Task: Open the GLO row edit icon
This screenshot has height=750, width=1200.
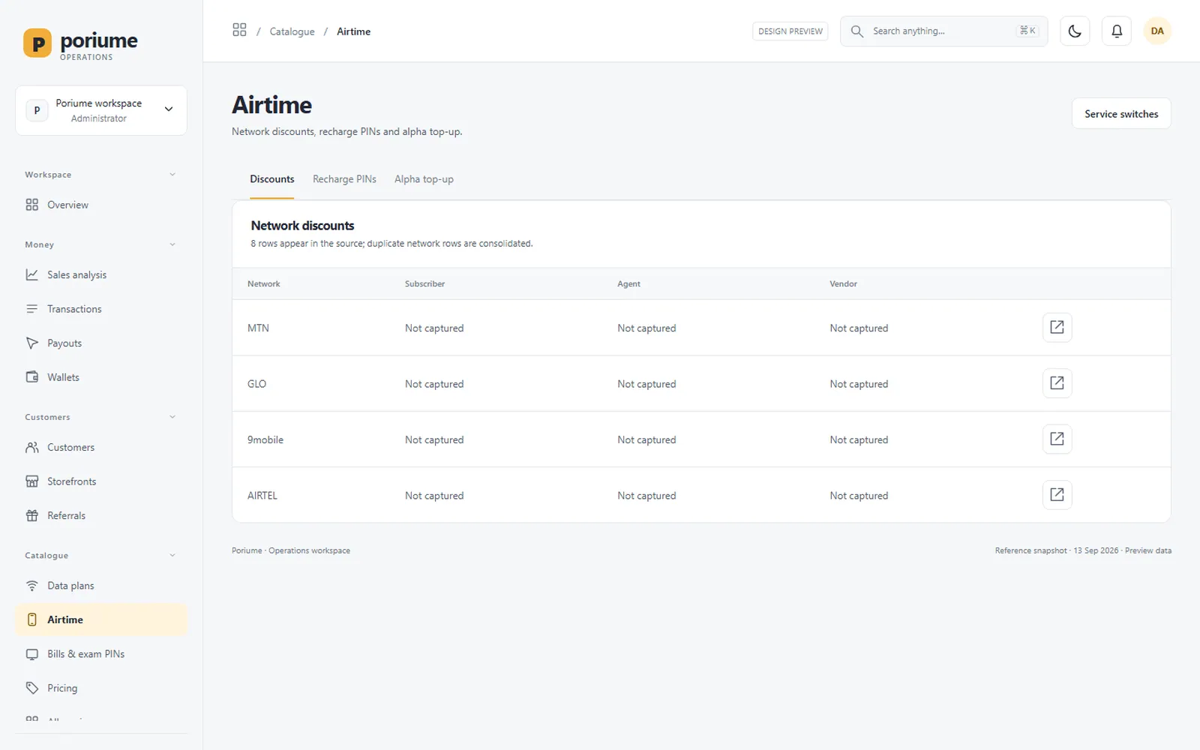Action: [x=1057, y=383]
